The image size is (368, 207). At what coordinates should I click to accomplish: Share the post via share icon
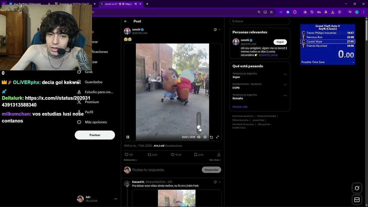pyautogui.click(x=219, y=155)
